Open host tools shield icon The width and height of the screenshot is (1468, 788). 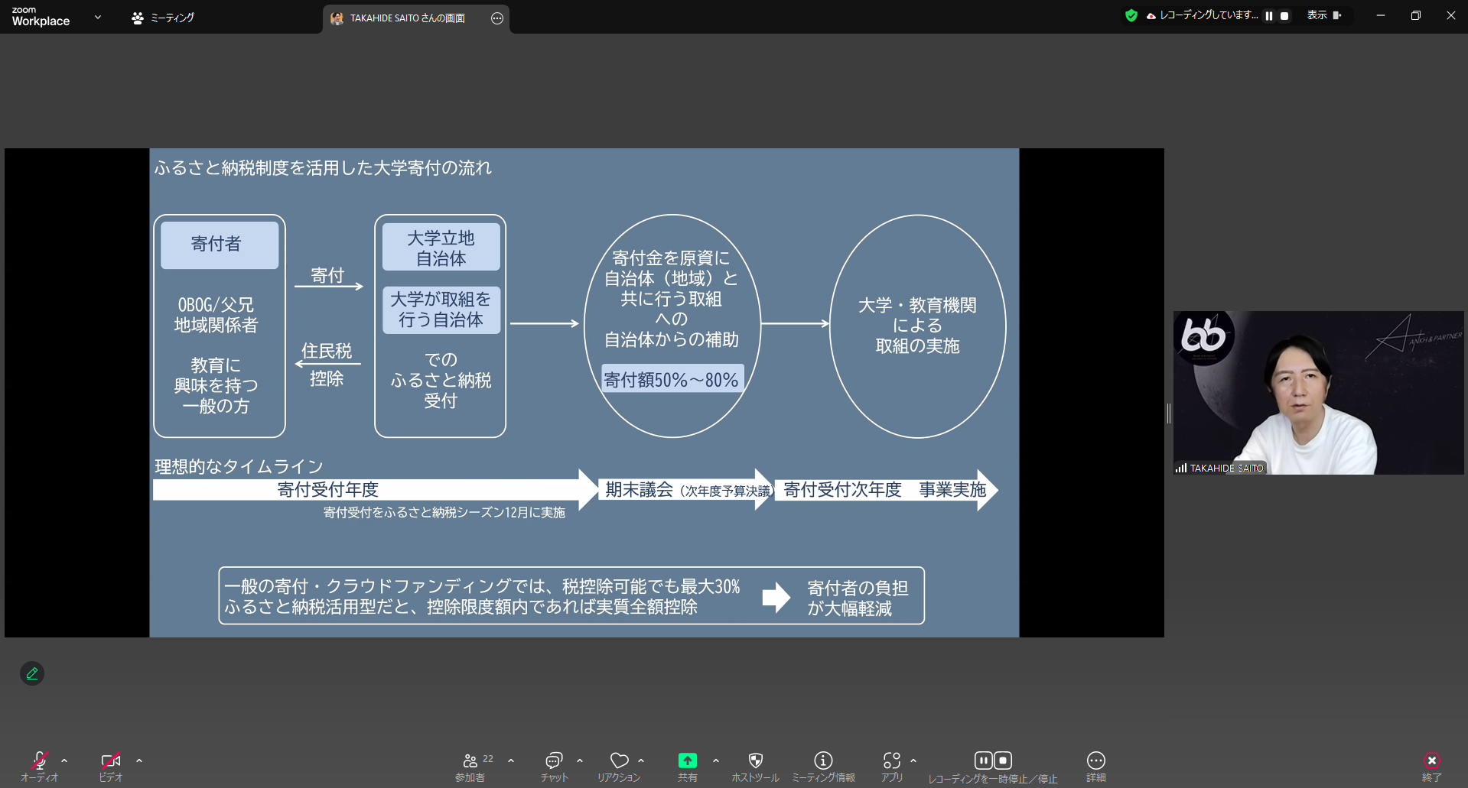coord(755,767)
